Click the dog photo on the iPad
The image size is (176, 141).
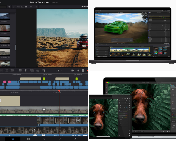[103, 117]
